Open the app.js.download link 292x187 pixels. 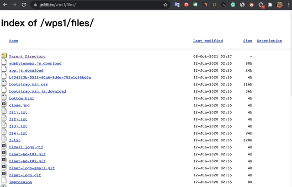pyautogui.click(x=26, y=70)
